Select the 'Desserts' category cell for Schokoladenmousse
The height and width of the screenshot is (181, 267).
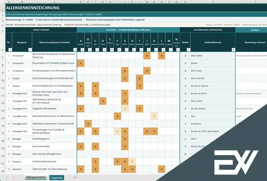click(22, 161)
